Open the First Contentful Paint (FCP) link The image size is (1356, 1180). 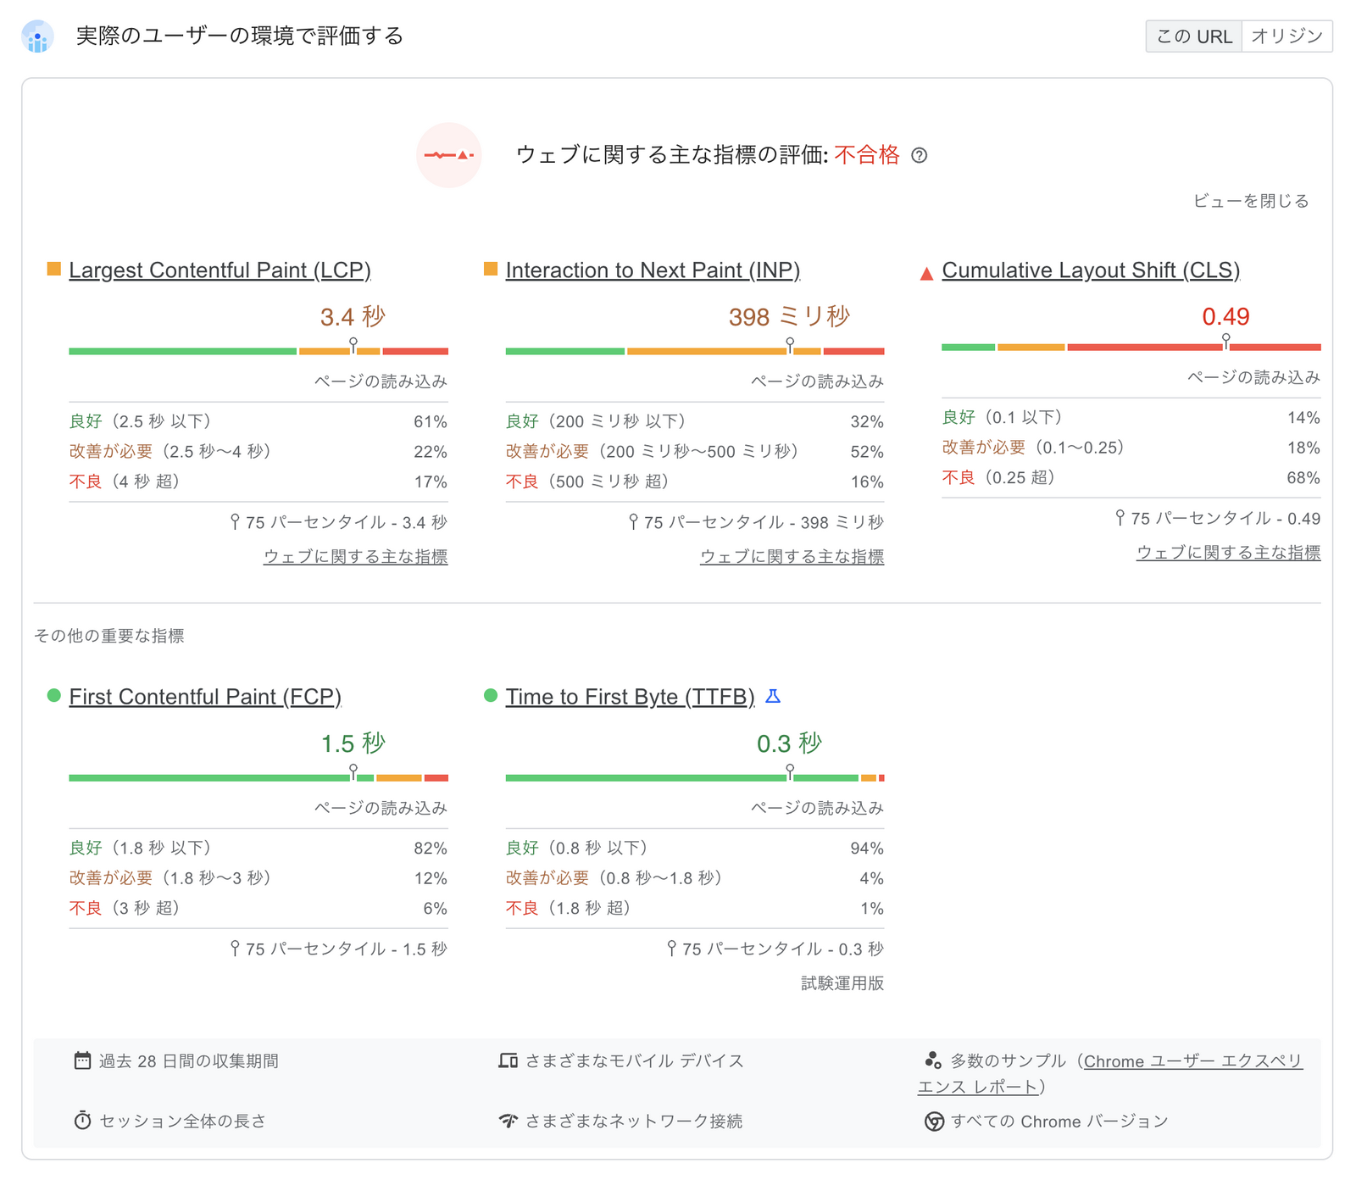tap(205, 697)
